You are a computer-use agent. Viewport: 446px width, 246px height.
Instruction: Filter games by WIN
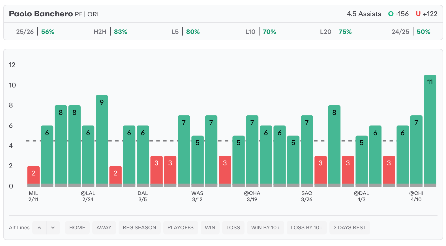click(210, 228)
